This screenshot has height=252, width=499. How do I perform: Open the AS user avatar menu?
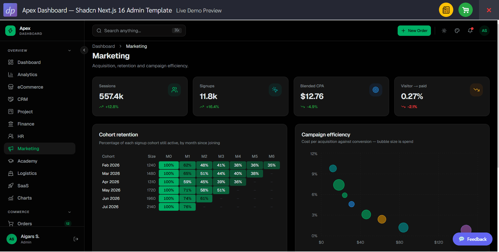pos(484,31)
